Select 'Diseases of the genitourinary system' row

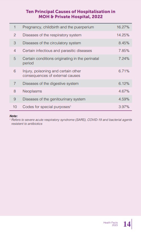tap(70, 99)
